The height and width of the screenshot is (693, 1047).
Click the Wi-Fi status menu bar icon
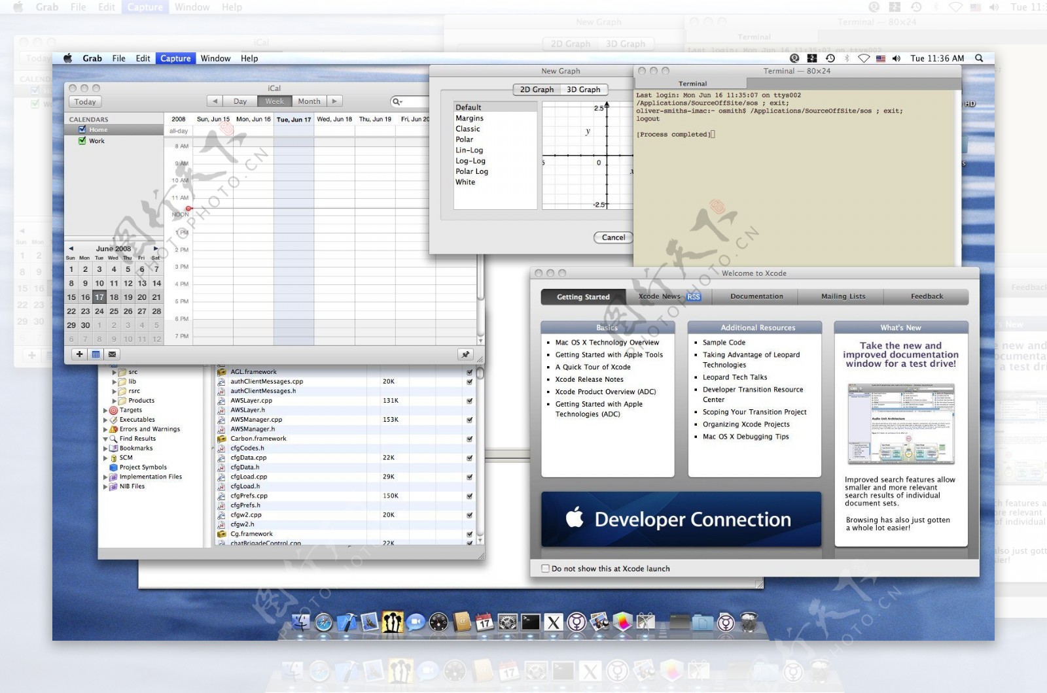pyautogui.click(x=864, y=58)
